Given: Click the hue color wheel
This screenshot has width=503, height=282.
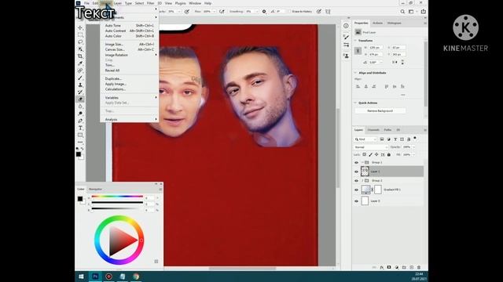Looking at the screenshot, I should coord(119,240).
